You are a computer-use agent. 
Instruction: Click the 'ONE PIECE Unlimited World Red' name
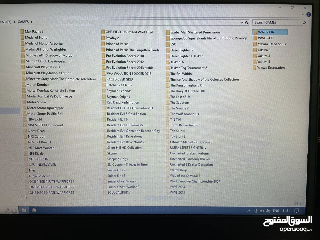coord(129,32)
